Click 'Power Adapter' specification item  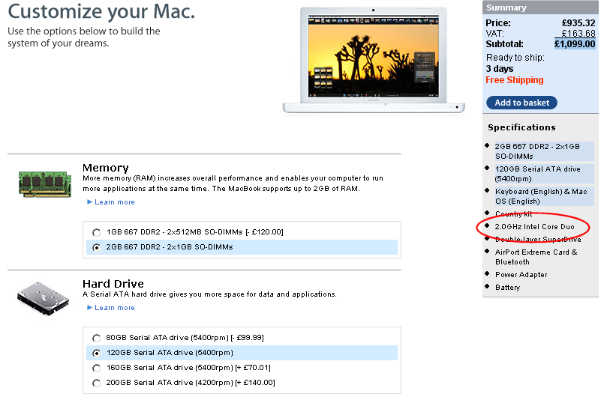click(521, 275)
